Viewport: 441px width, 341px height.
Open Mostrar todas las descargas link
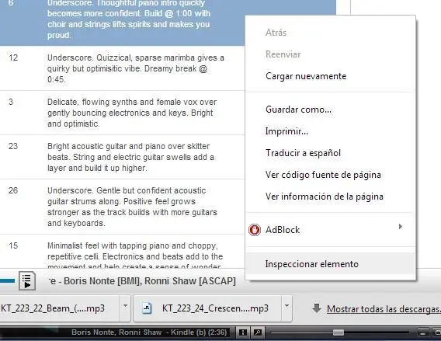click(384, 309)
